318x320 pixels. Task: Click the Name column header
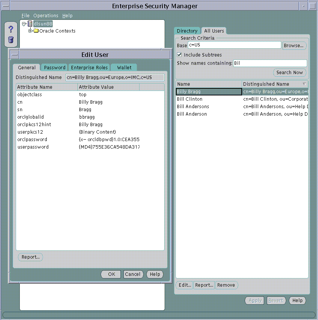coord(209,84)
